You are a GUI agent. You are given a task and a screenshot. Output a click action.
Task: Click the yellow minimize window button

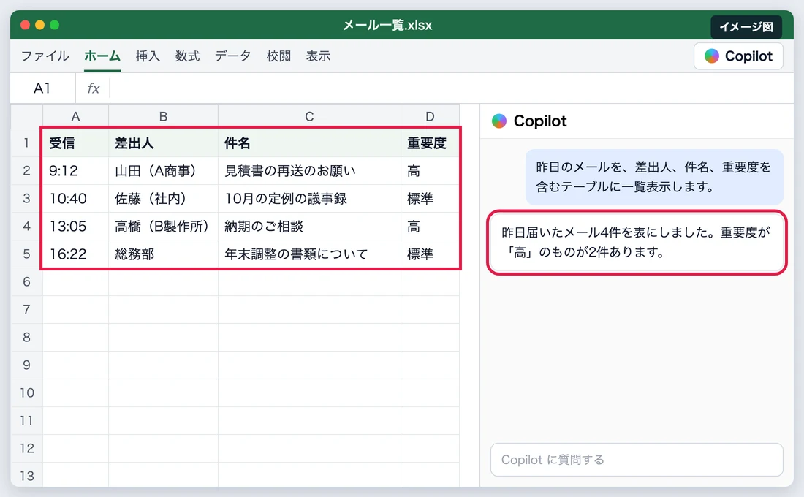(x=39, y=25)
